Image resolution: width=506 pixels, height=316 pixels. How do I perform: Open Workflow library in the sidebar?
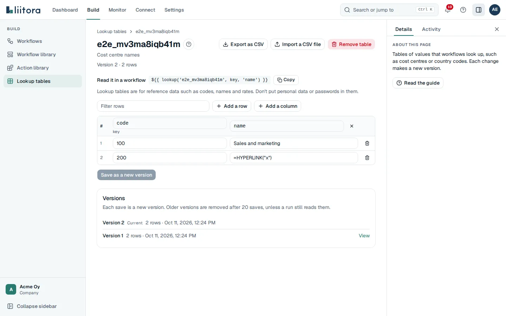(x=43, y=54)
